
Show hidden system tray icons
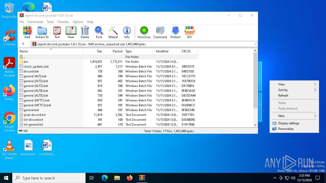pos(275,178)
